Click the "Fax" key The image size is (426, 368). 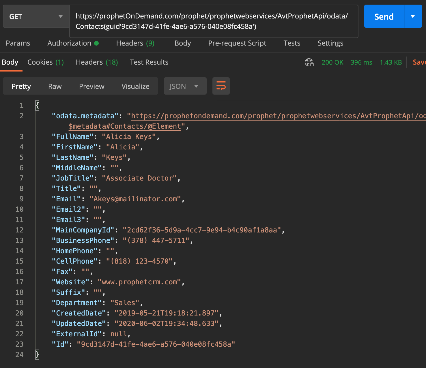[x=62, y=272]
